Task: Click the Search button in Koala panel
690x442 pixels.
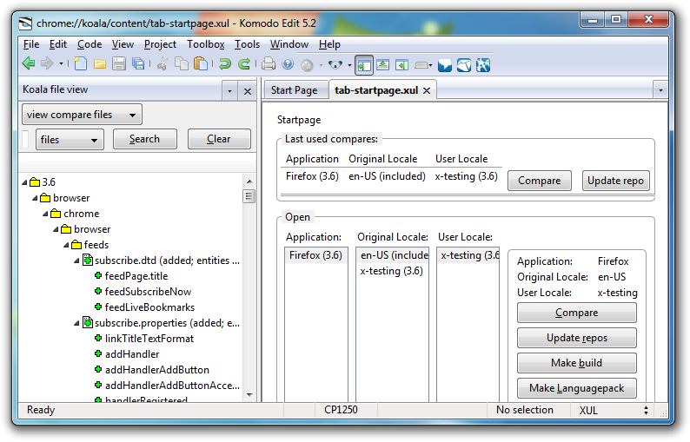Action: tap(145, 139)
